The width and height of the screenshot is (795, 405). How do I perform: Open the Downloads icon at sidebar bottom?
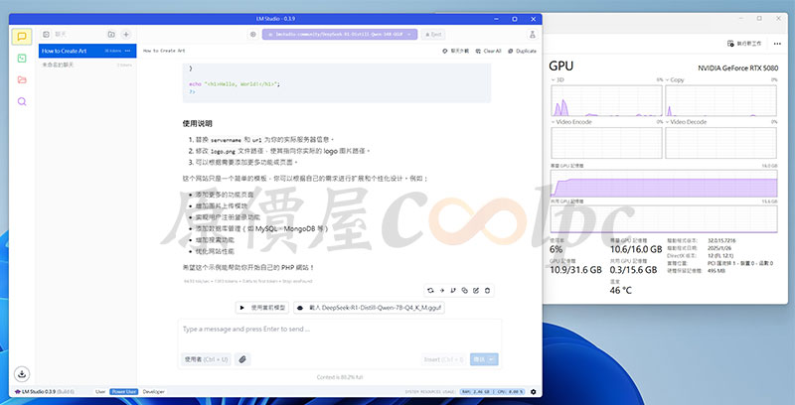[22, 374]
